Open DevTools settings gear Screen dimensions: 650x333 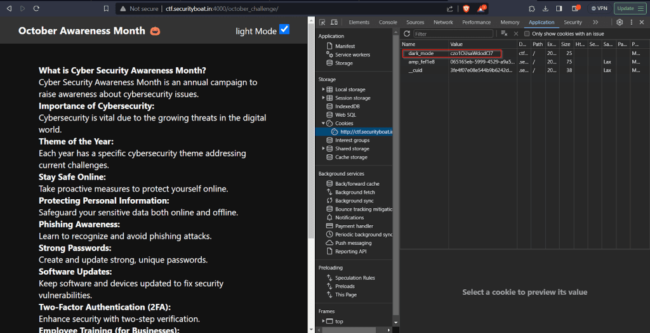coord(620,22)
